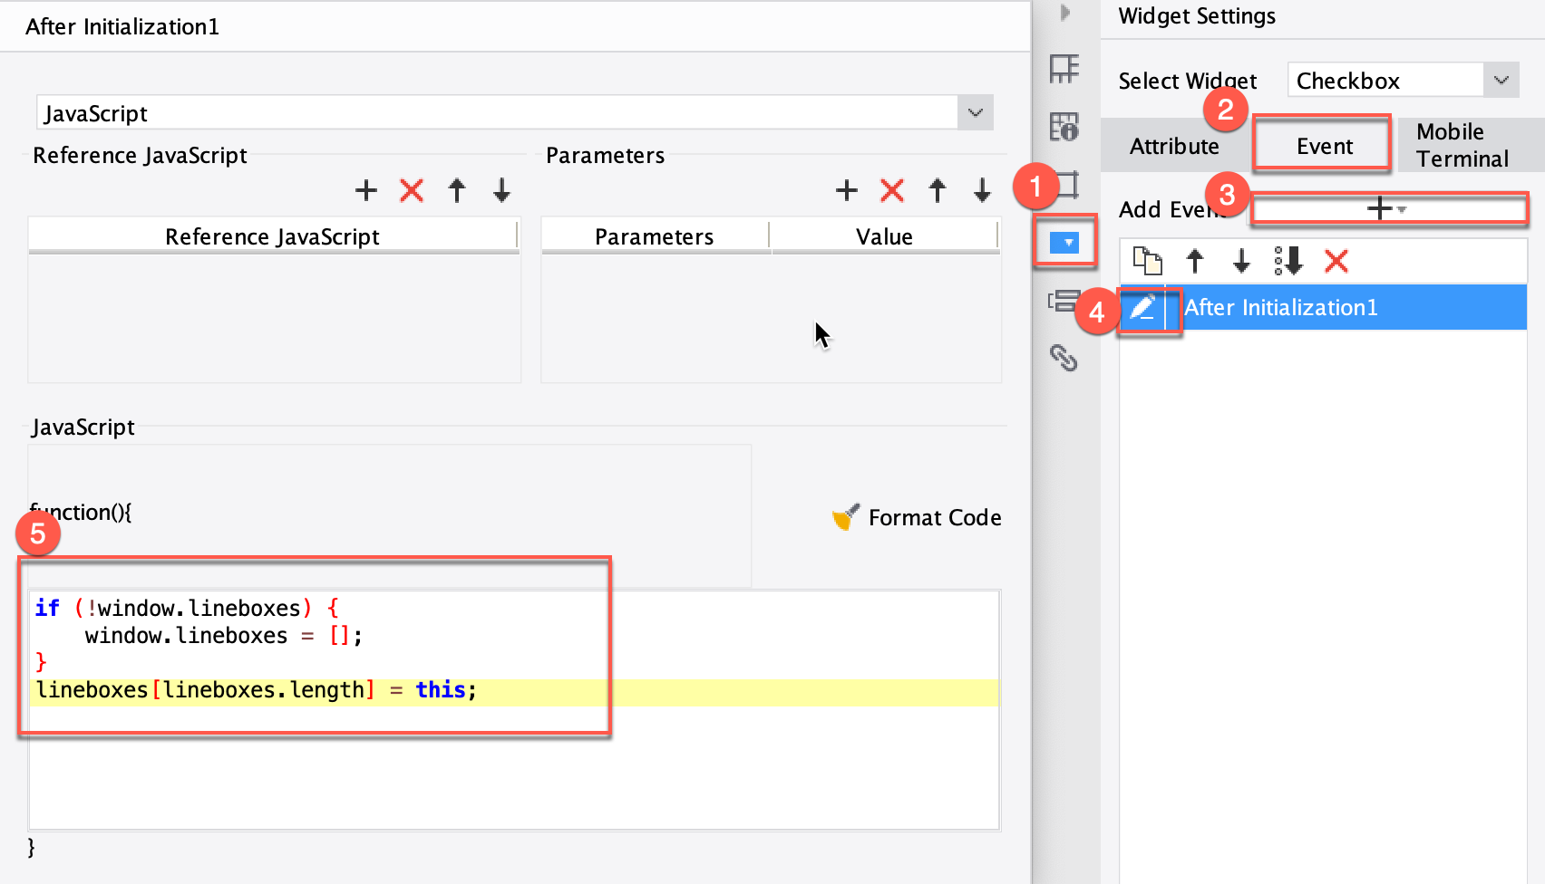Open the JavaScript language dropdown at the top
Screen dimensions: 1545x884
[x=975, y=112]
